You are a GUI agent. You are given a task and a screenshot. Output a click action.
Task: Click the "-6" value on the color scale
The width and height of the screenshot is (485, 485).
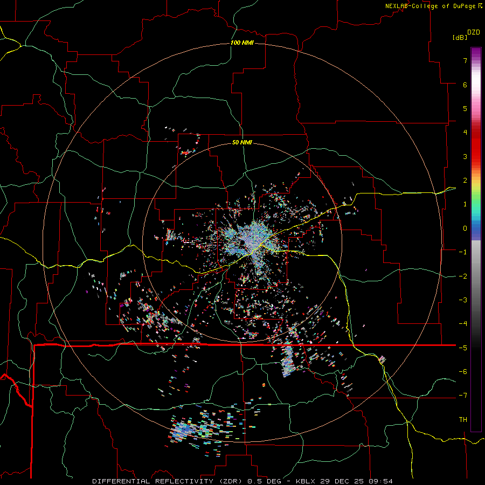463,372
